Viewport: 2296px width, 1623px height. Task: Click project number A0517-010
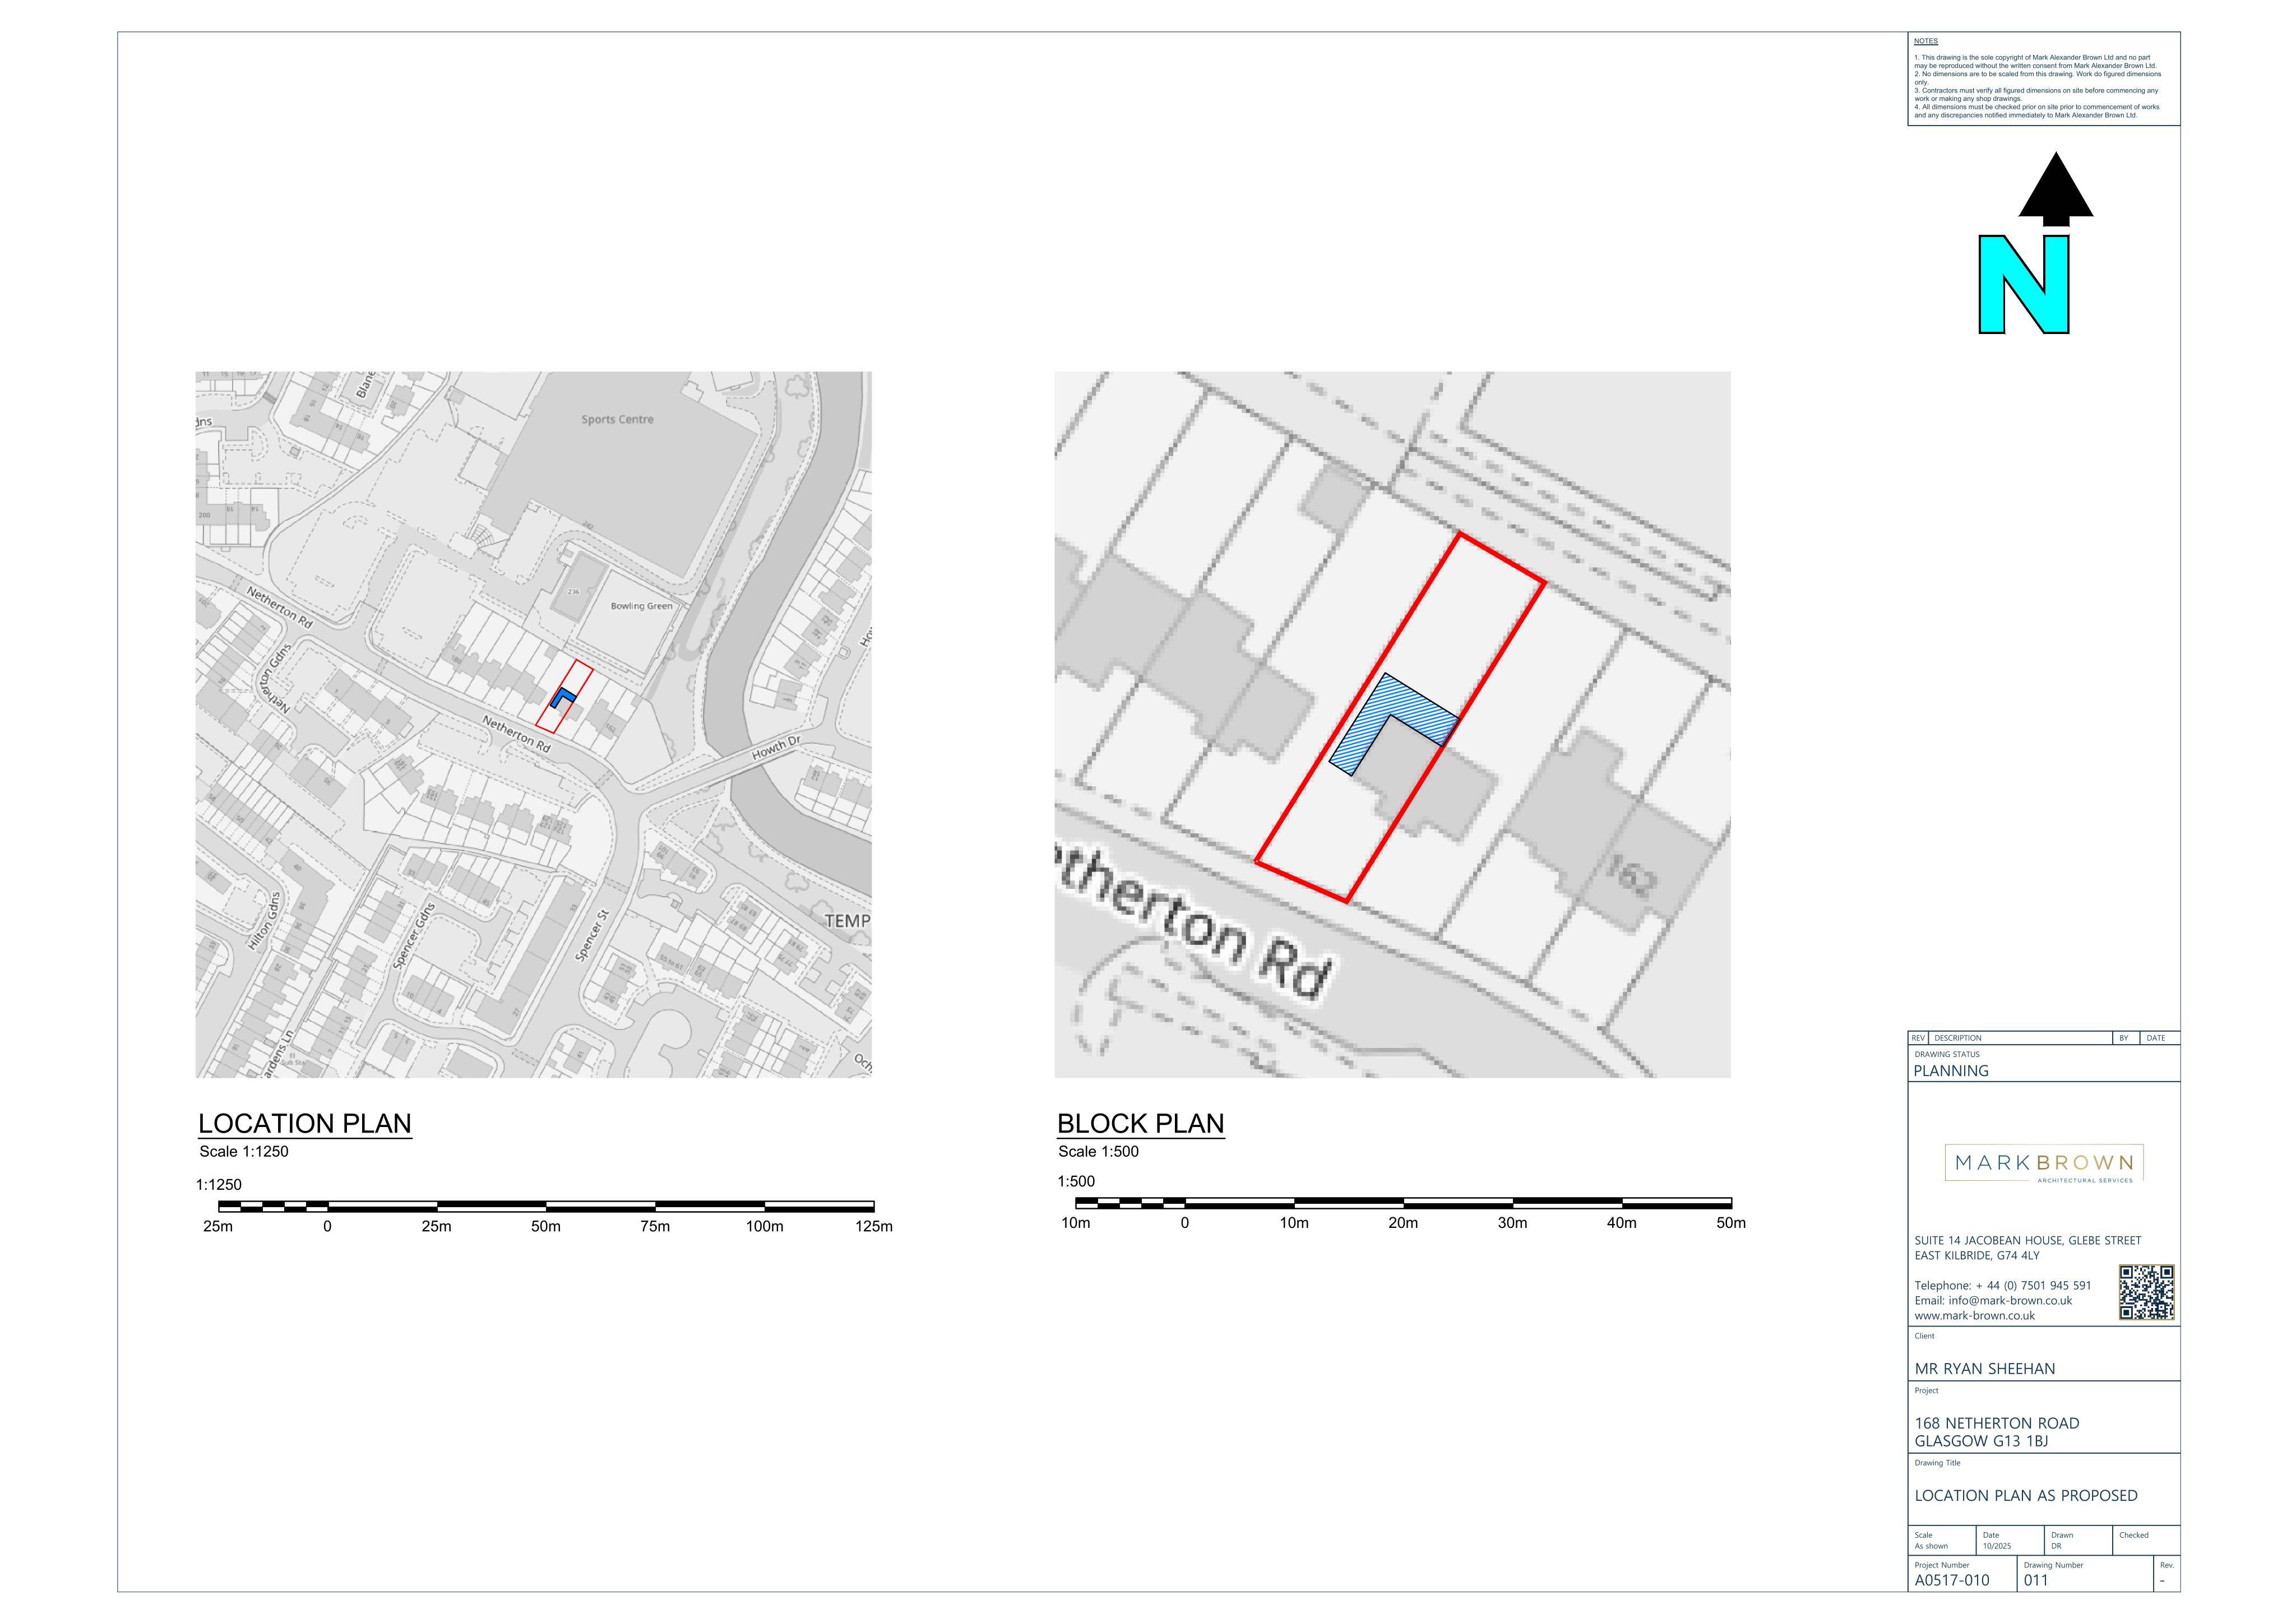click(x=1952, y=1581)
